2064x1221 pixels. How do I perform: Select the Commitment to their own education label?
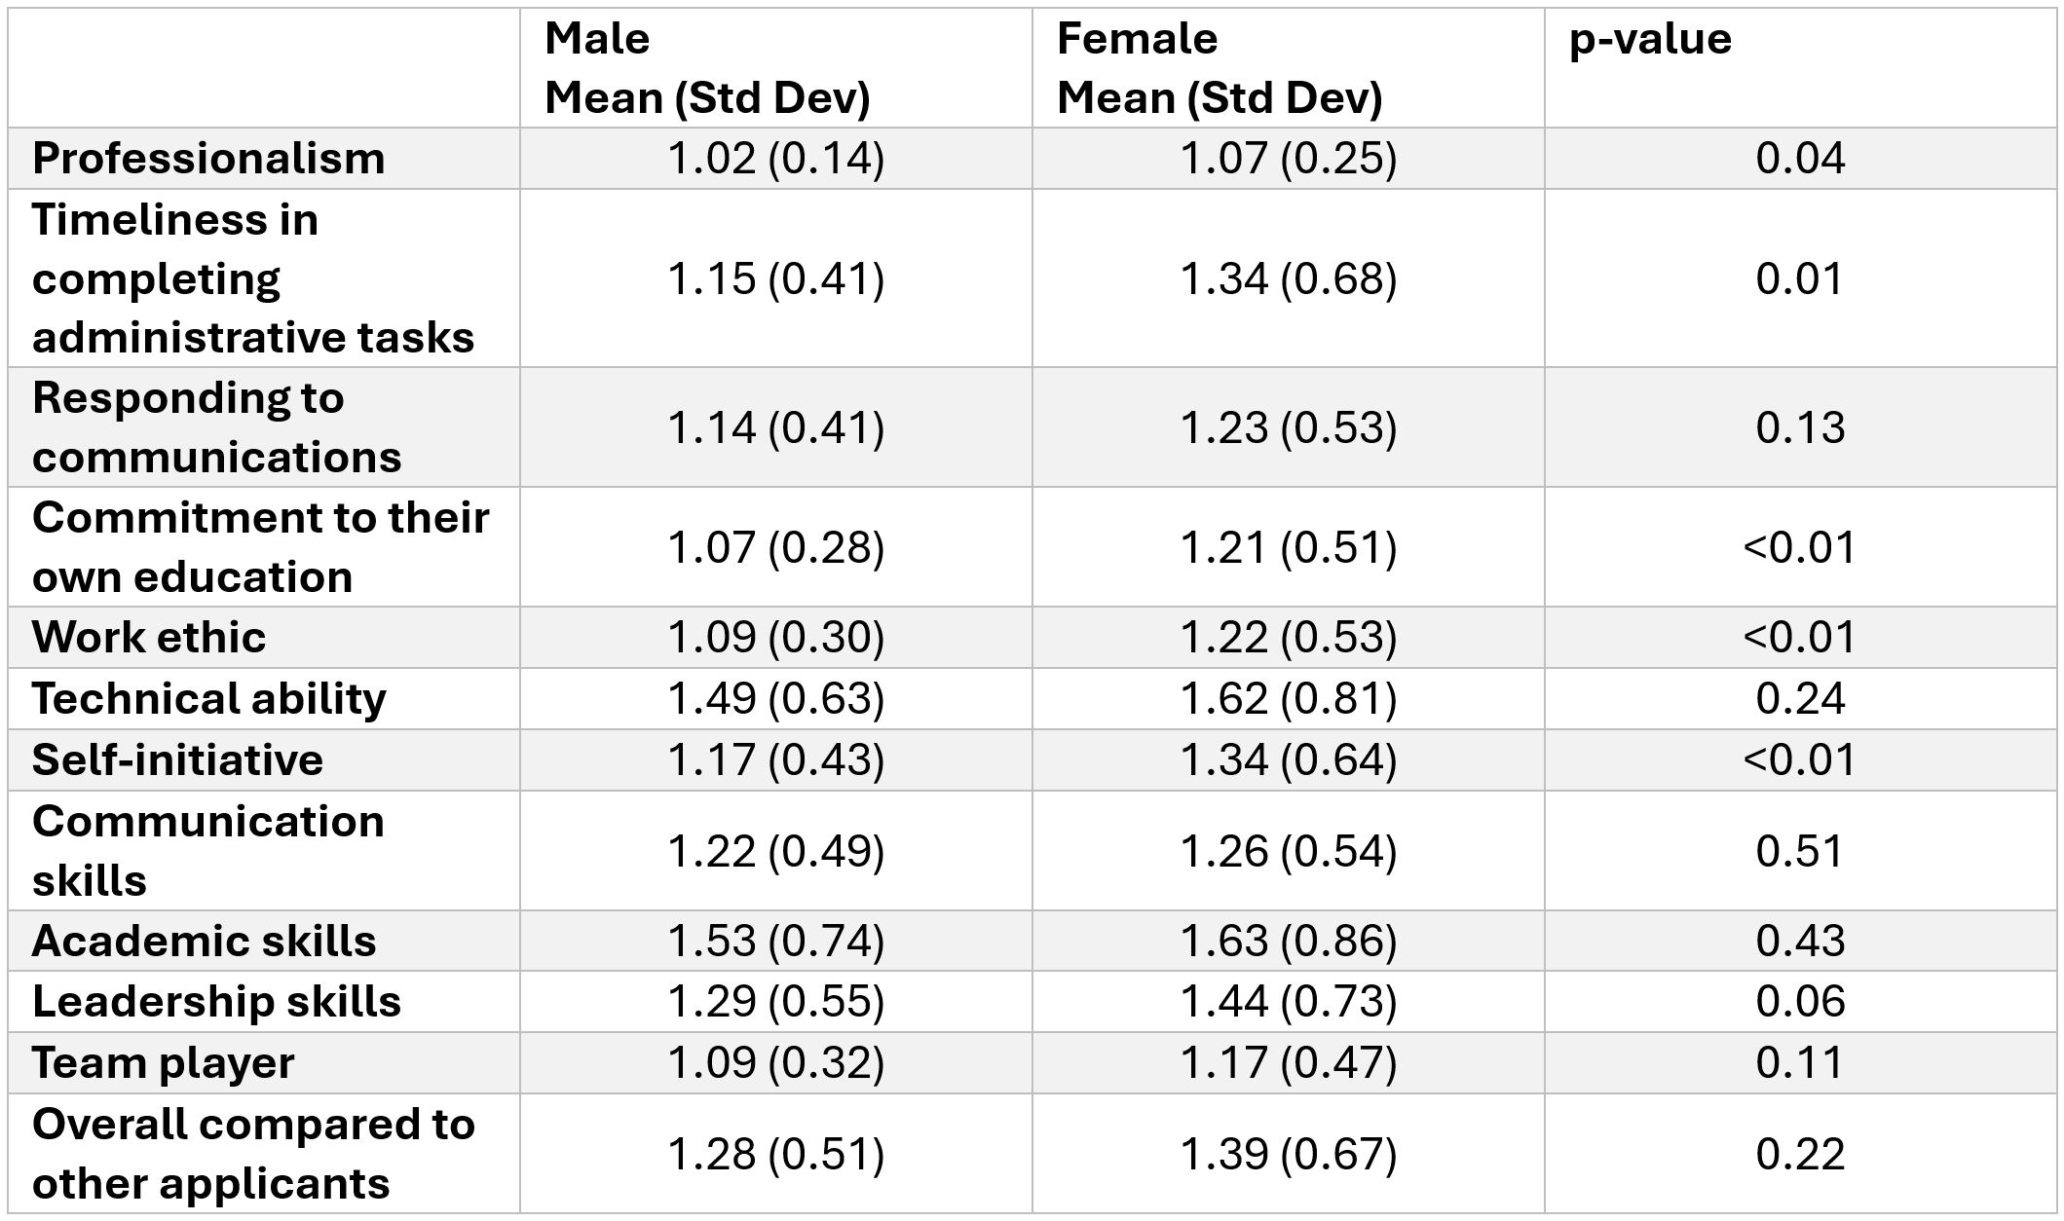point(259,547)
